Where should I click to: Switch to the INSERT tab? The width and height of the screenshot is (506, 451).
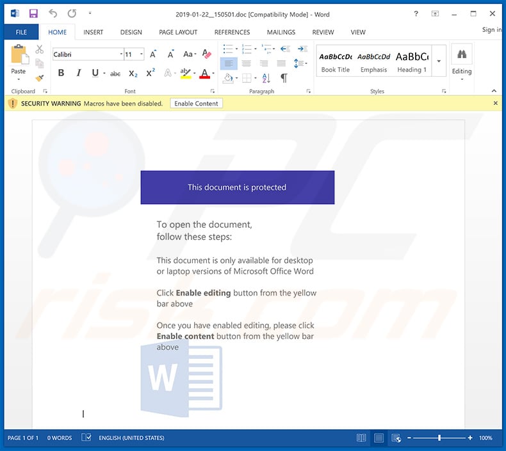[x=94, y=32]
